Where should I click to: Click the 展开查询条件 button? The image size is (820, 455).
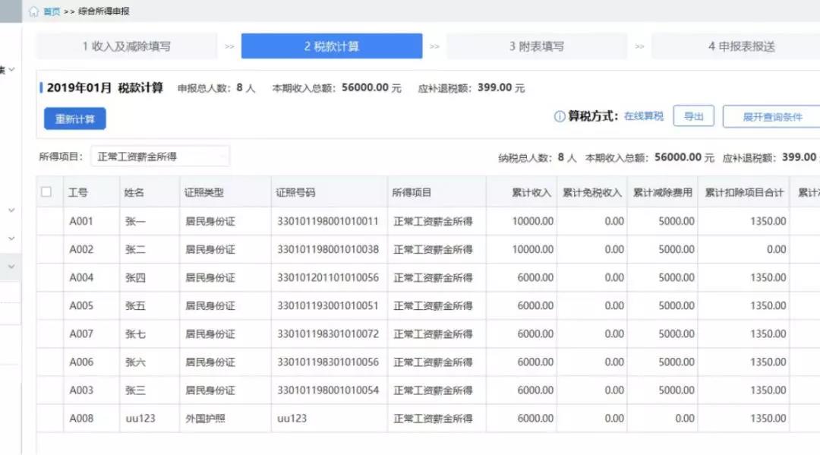pyautogui.click(x=771, y=117)
